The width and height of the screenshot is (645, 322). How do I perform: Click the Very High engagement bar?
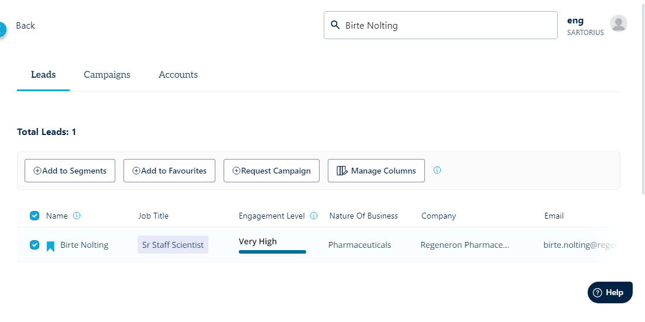pyautogui.click(x=272, y=252)
